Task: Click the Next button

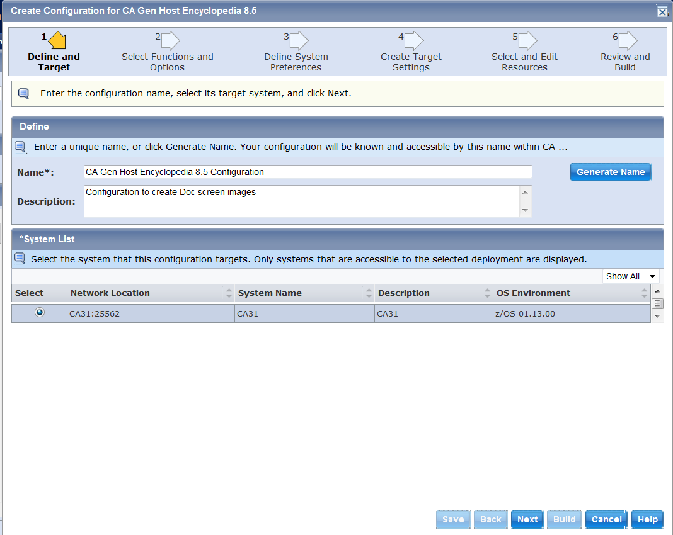Action: pyautogui.click(x=527, y=519)
